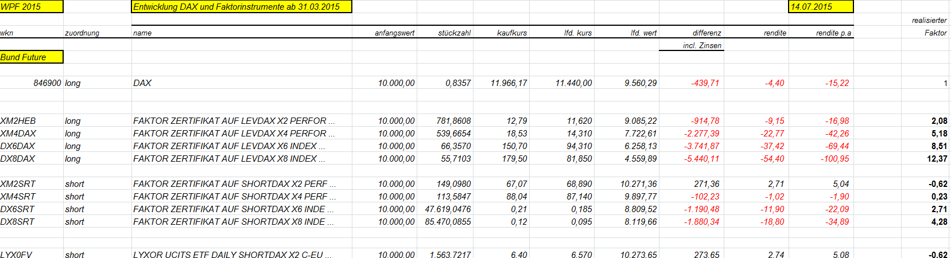Click the 'LYXOR UCITS ETF DAILY SHORTDAX X2' name

coord(232,254)
